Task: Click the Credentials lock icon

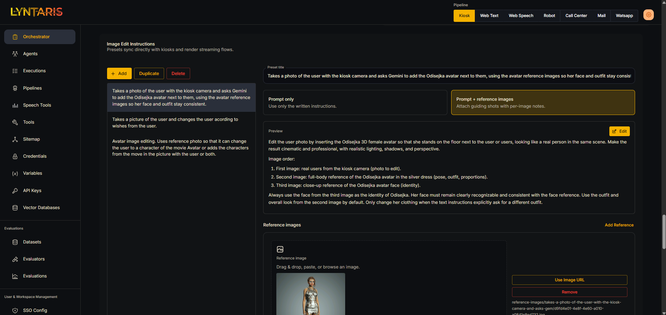Action: coord(15,156)
